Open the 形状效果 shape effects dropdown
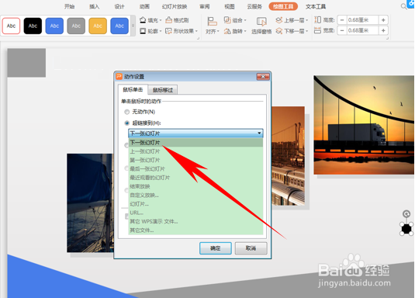415x298 pixels. pos(182,31)
